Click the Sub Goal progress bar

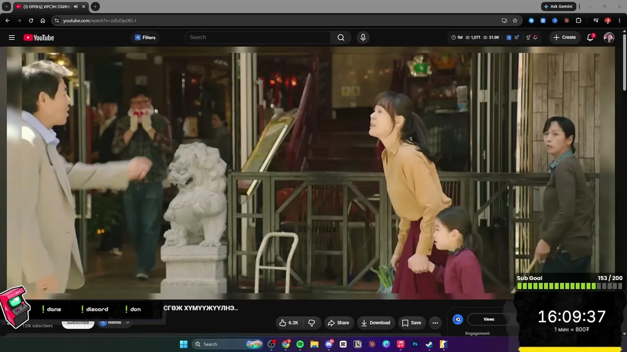click(570, 286)
